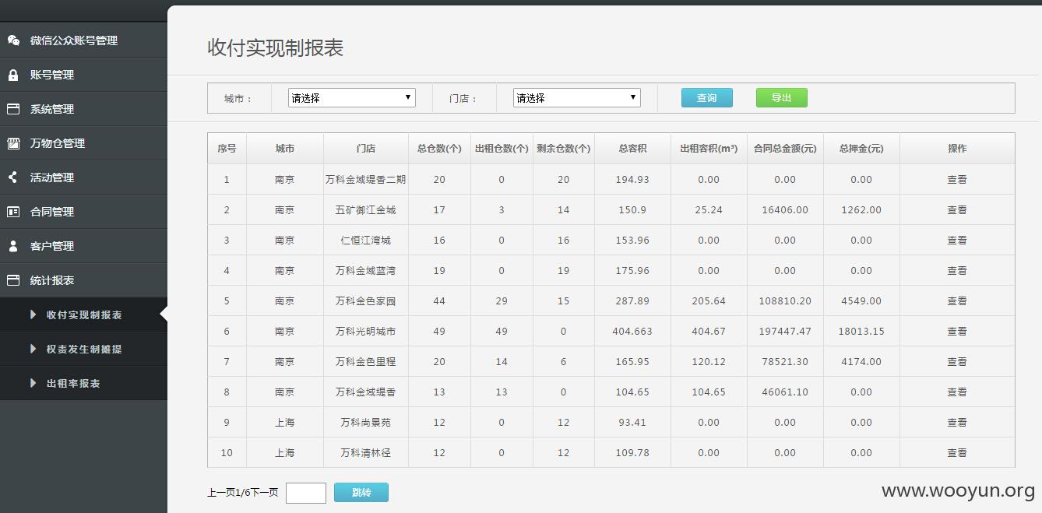The width and height of the screenshot is (1042, 513).
Task: Click the person icon beside 客户管理
Action: coord(13,246)
